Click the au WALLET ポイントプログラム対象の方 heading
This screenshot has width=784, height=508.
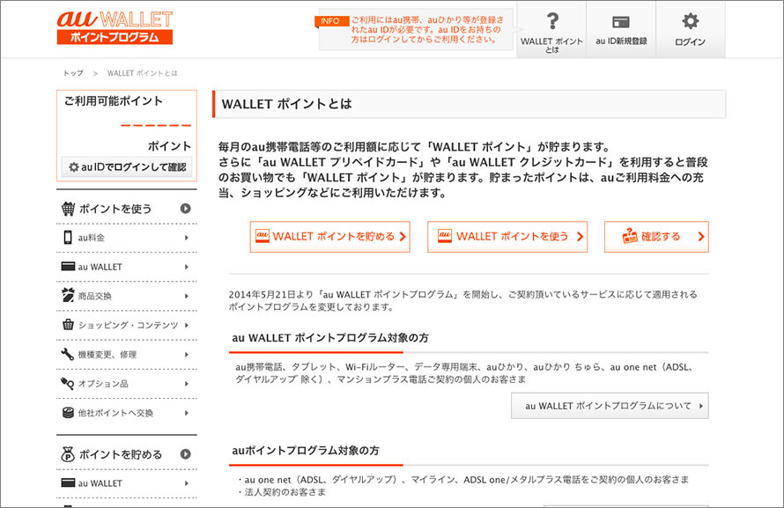tap(330, 338)
